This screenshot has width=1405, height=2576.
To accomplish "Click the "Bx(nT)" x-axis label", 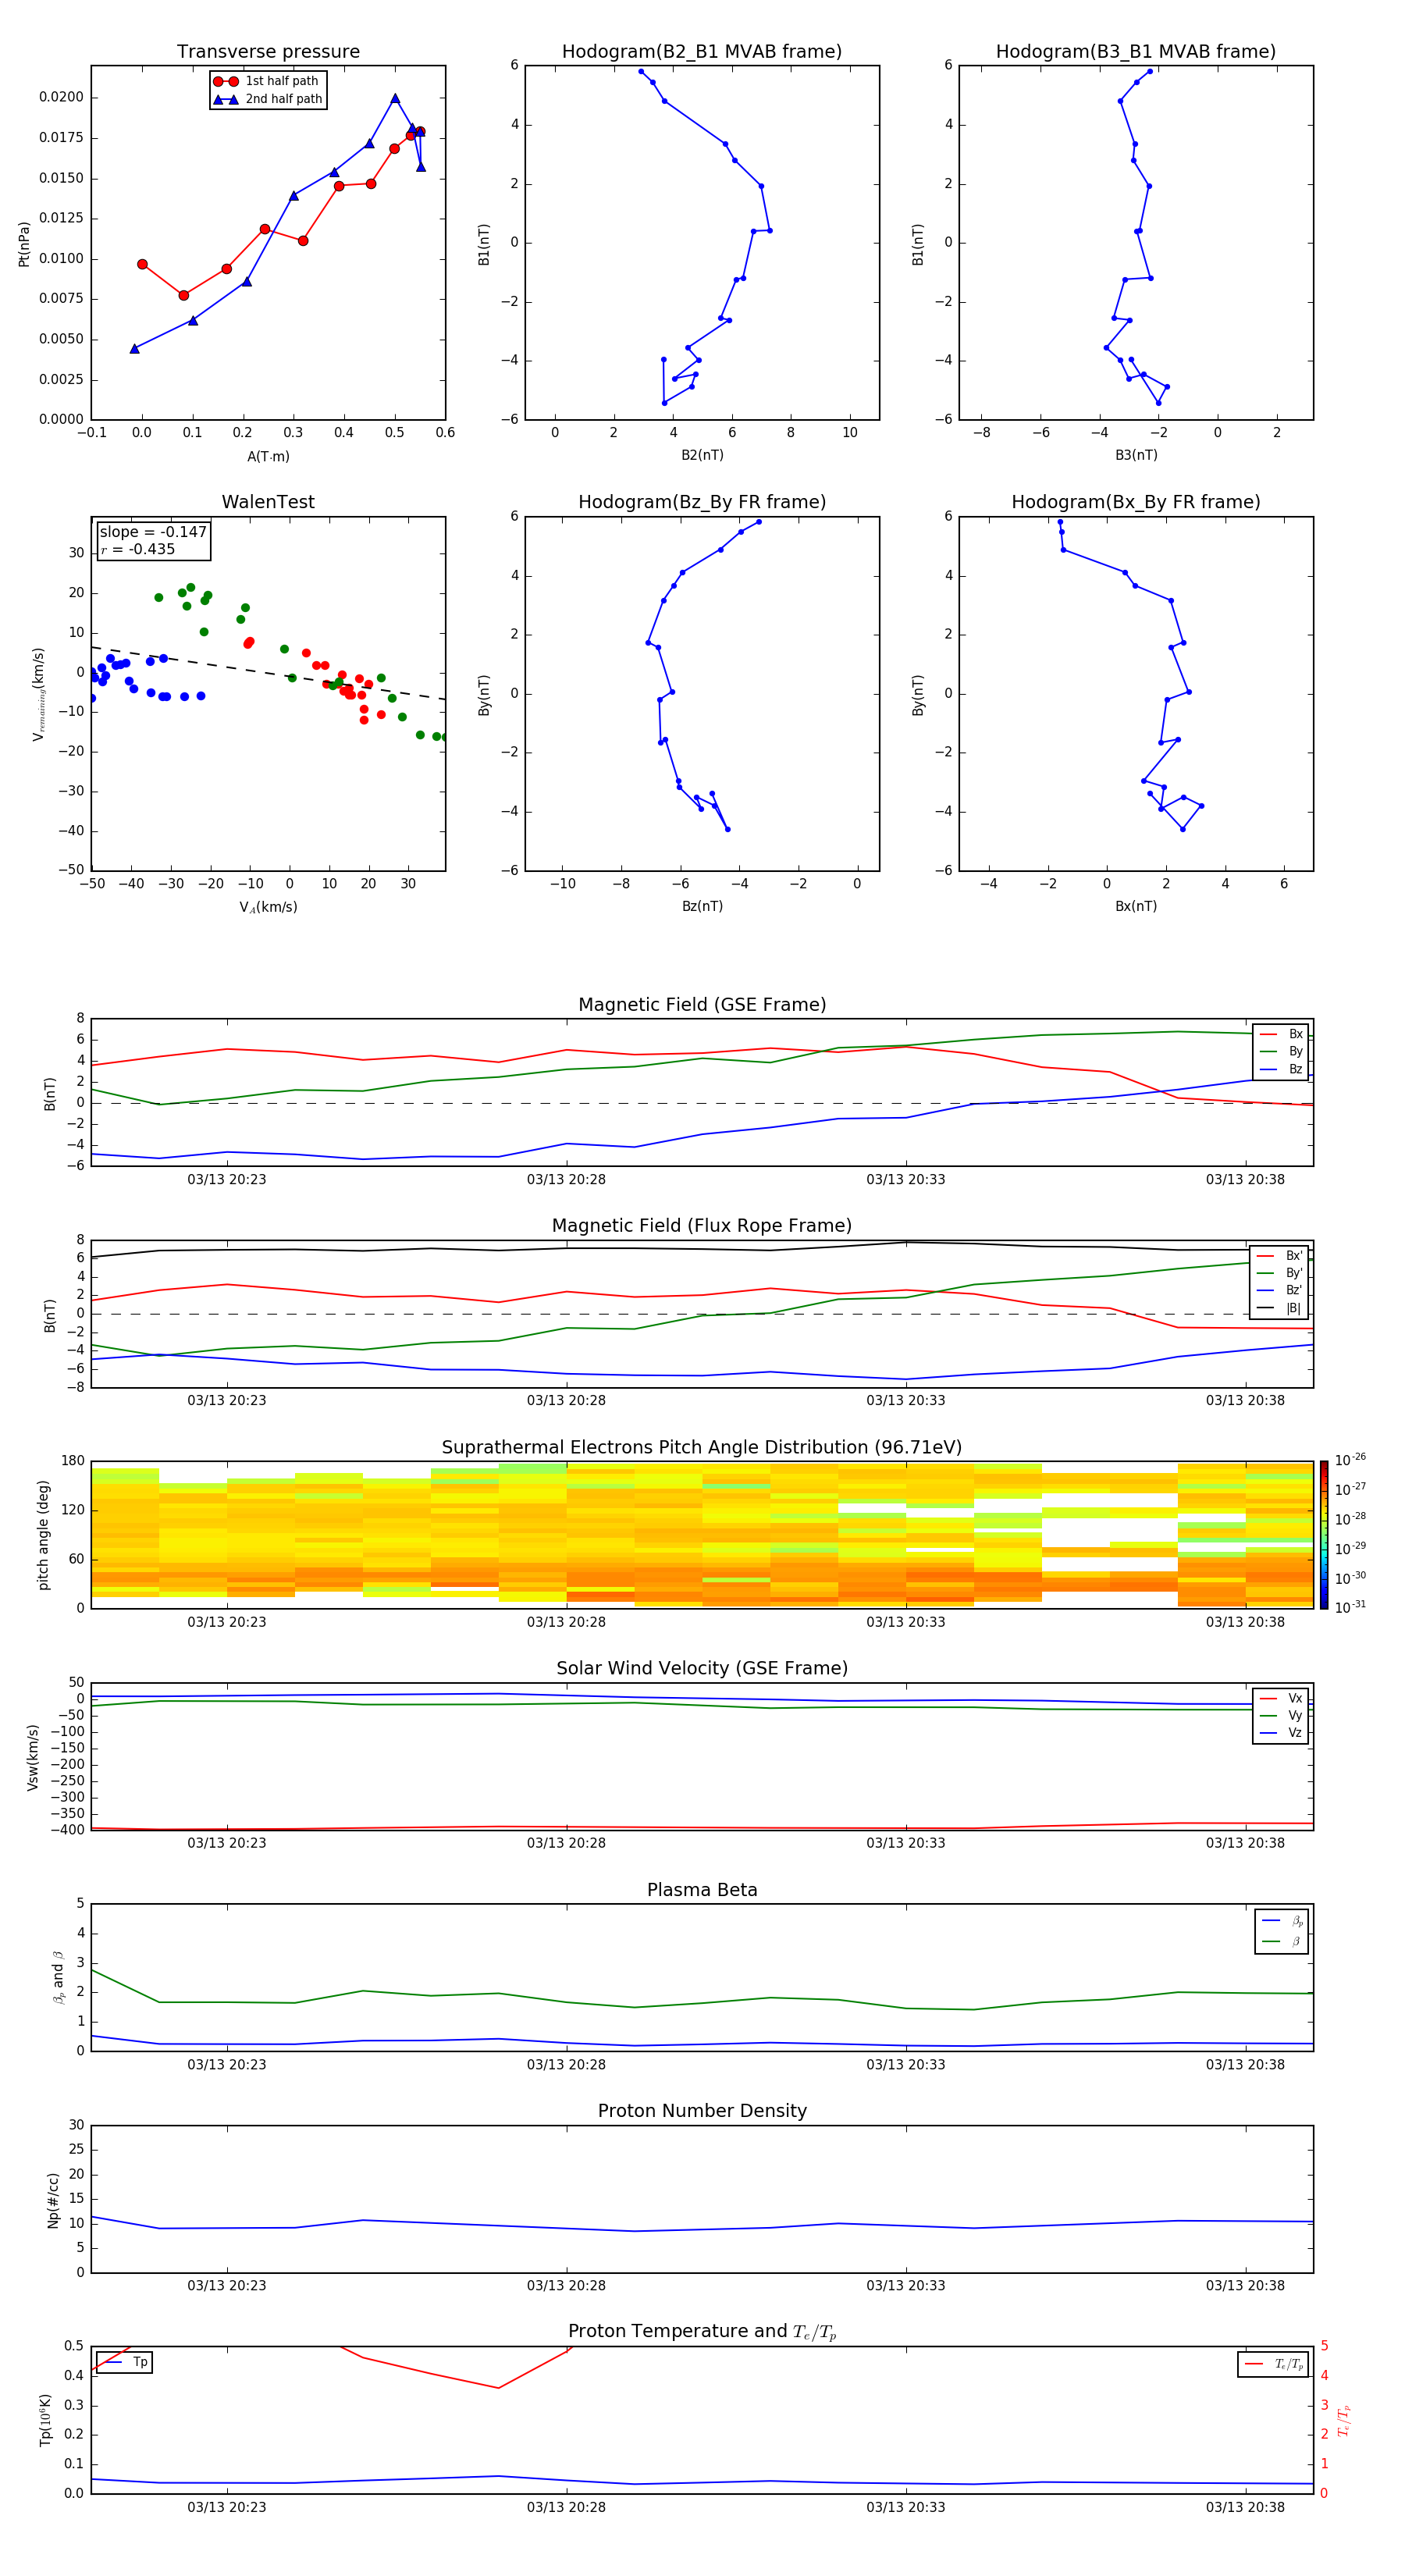I will [1136, 906].
